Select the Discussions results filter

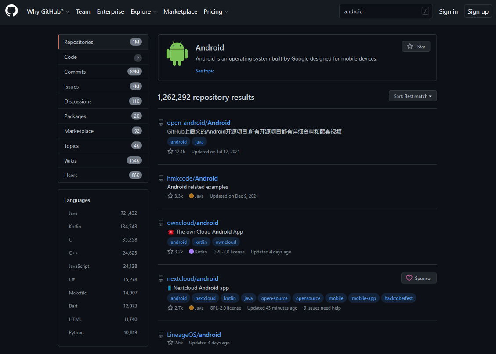click(x=103, y=101)
